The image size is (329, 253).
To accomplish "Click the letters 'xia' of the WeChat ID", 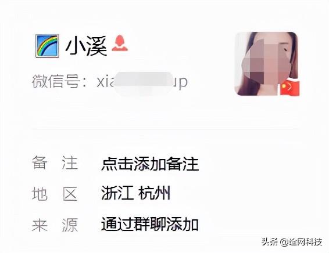I will (106, 81).
